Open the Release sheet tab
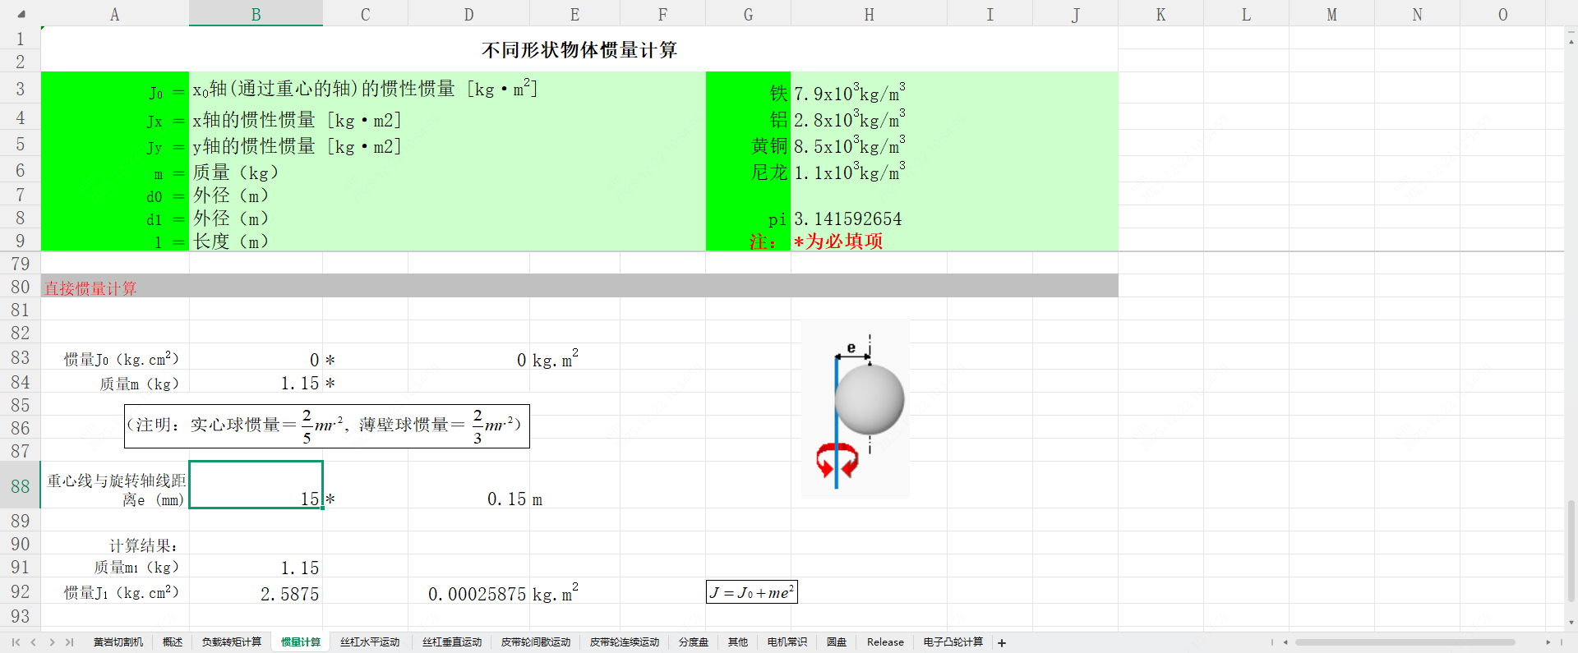 (885, 642)
